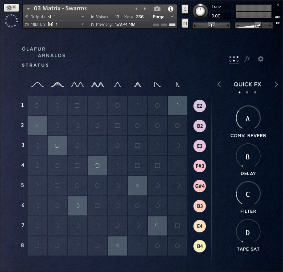Adjust the C Filter knob
Screen dimensions: 283x272
[248, 194]
